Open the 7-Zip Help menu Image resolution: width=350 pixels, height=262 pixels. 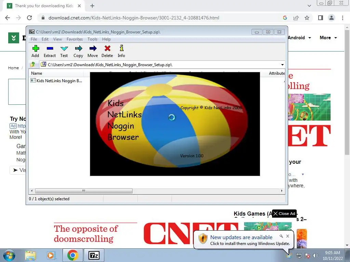tap(106, 39)
